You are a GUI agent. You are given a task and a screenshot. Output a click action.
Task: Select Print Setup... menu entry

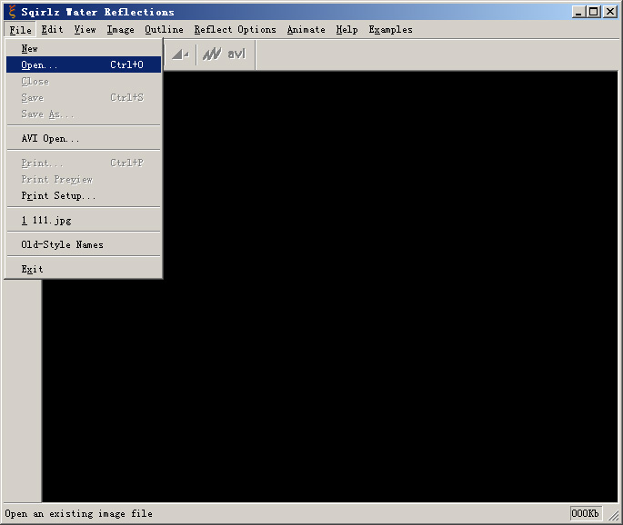84,195
